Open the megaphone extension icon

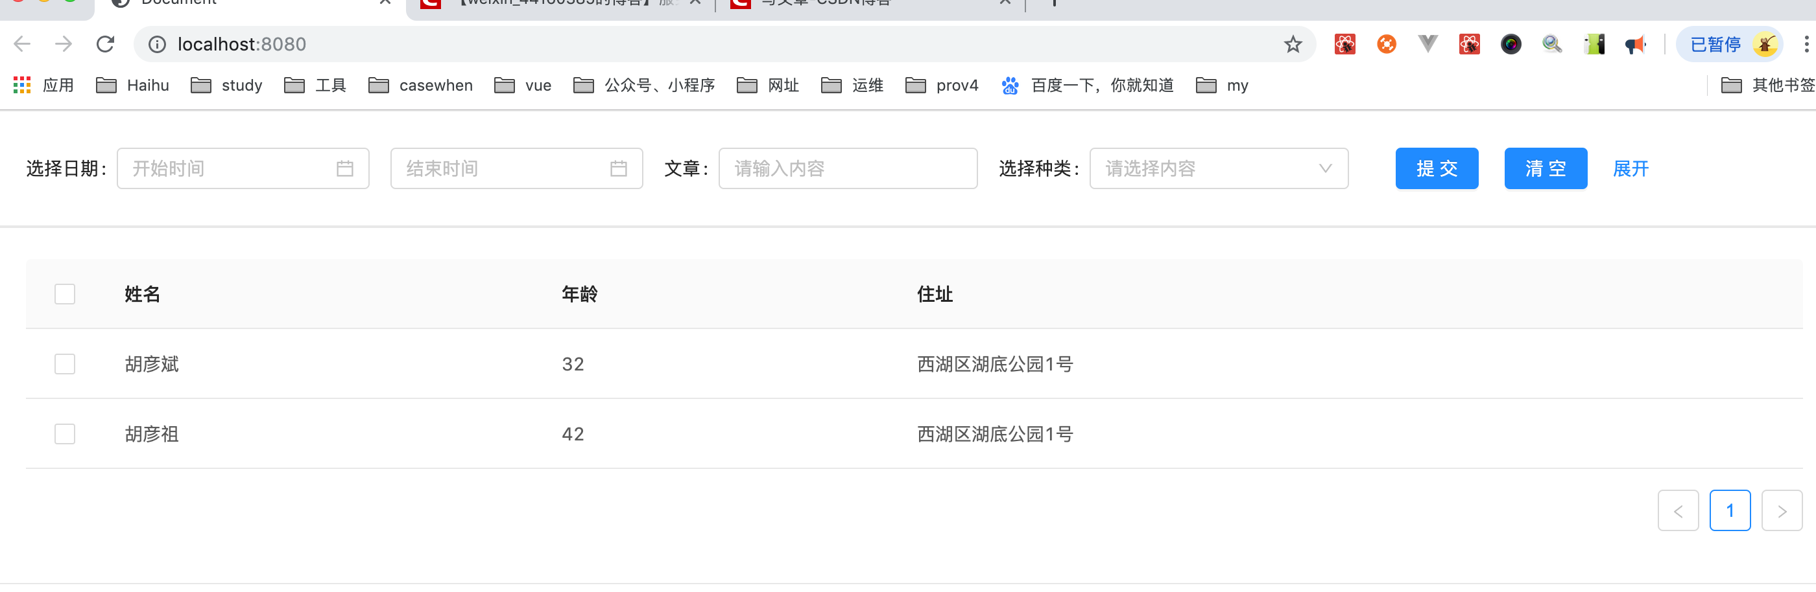1635,44
